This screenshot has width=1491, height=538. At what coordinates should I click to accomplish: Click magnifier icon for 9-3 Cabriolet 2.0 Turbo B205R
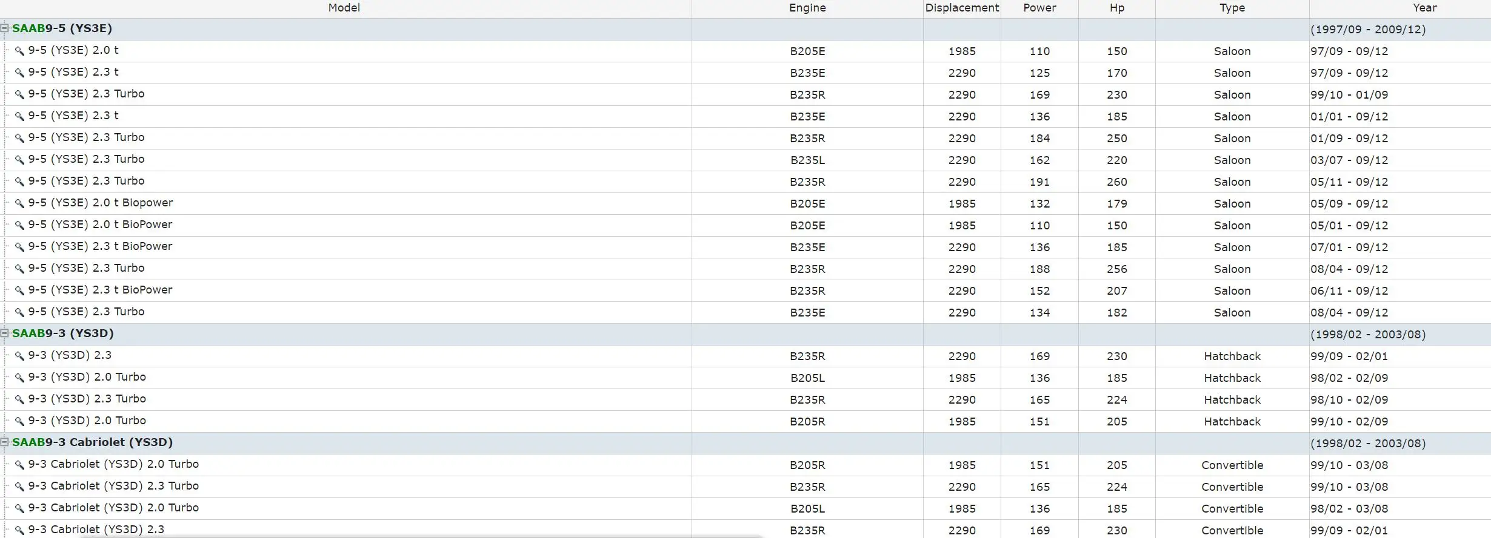[19, 465]
